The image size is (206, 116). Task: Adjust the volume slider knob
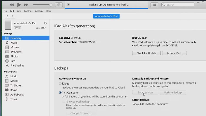(x=50, y=5)
